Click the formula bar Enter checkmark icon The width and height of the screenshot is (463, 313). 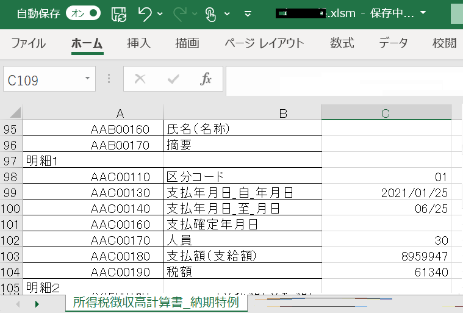point(173,79)
